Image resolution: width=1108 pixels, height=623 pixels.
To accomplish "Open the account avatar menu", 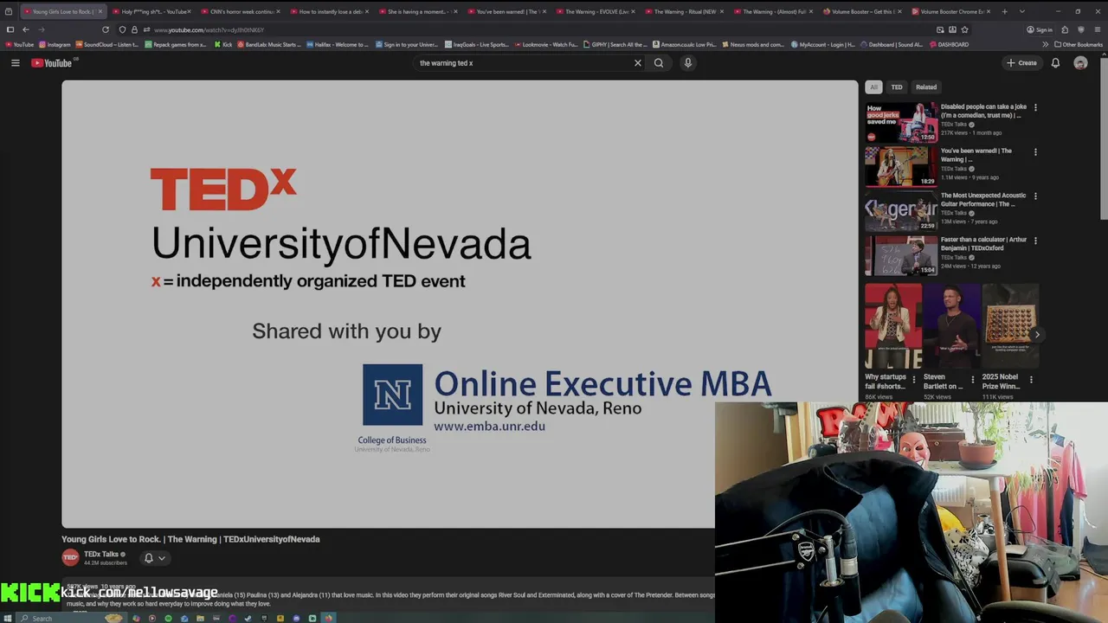I will point(1080,62).
